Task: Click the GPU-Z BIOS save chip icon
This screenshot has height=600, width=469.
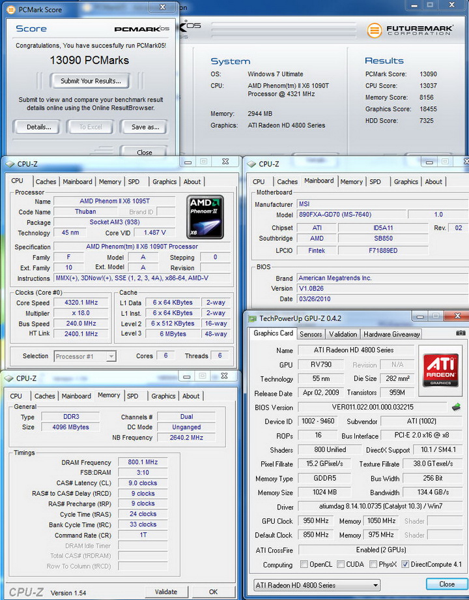Action: click(456, 407)
